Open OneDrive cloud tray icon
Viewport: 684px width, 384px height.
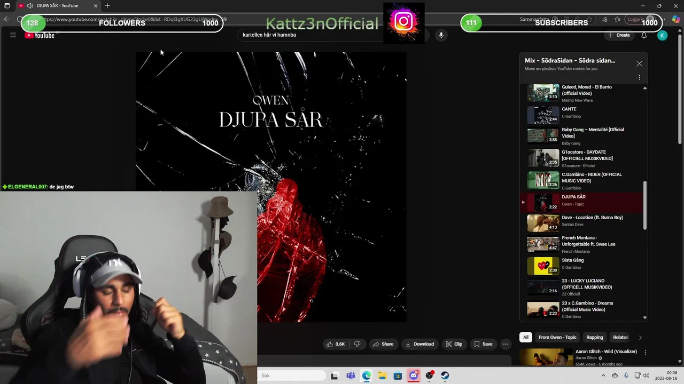[615, 375]
